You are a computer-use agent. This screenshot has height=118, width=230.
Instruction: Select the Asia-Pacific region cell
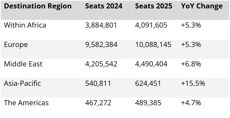22,84
